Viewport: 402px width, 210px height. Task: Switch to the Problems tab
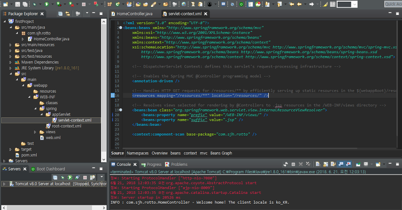(176, 165)
